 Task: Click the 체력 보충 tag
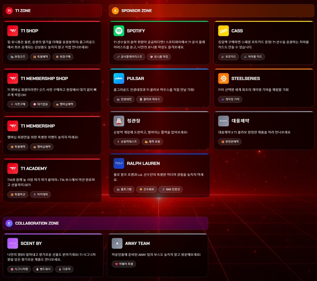(x=152, y=142)
